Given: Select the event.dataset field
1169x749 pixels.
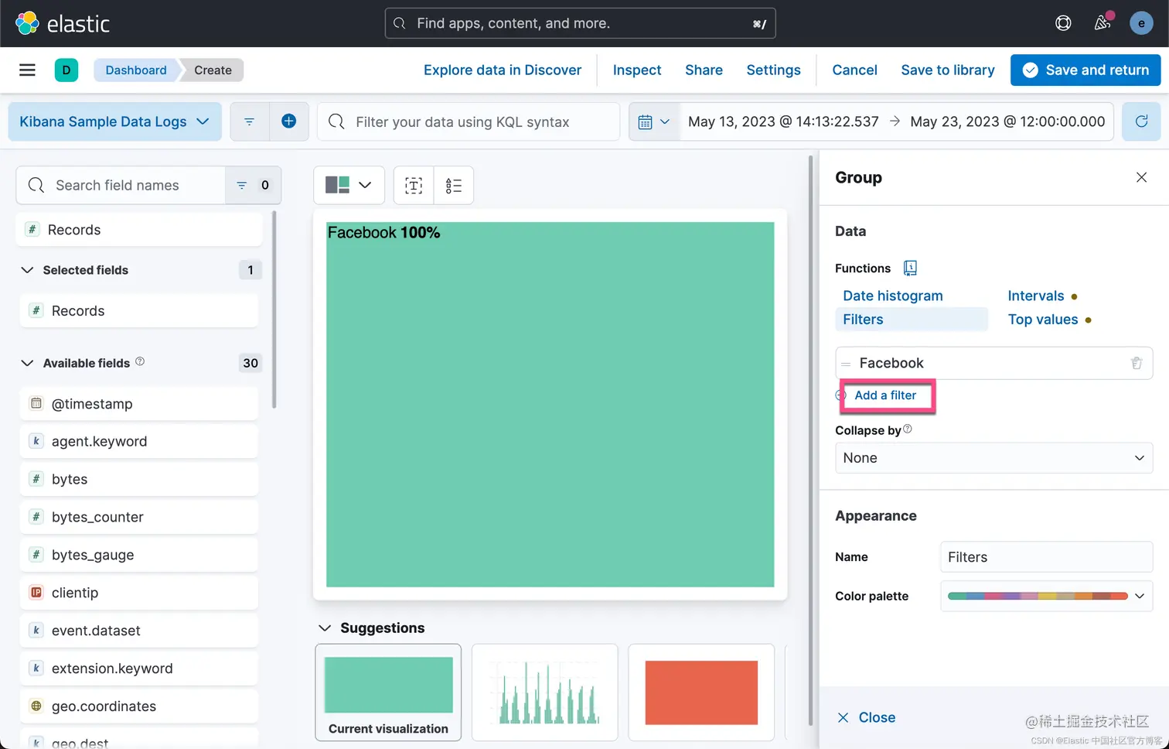Looking at the screenshot, I should tap(139, 631).
